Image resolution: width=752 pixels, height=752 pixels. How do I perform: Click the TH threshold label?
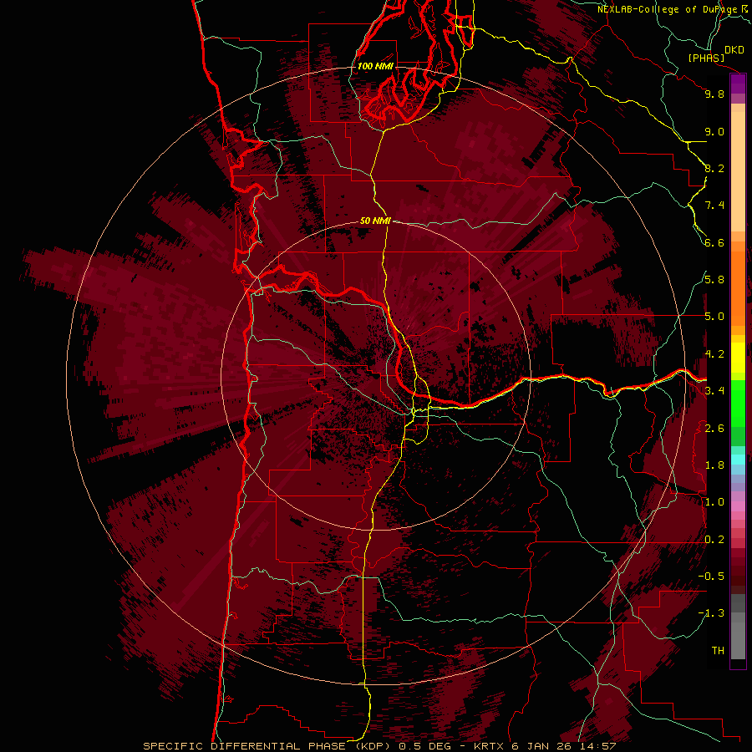click(x=718, y=651)
